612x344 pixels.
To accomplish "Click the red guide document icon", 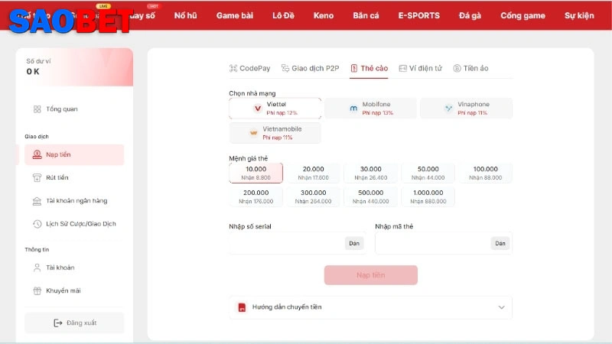I will coord(242,307).
